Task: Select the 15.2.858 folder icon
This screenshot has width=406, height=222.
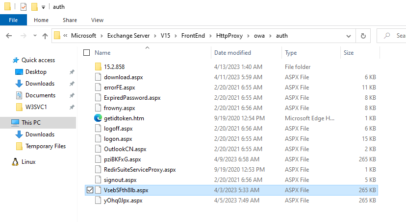Action: 98,67
